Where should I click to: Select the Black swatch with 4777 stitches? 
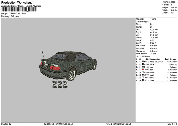coord(143,75)
